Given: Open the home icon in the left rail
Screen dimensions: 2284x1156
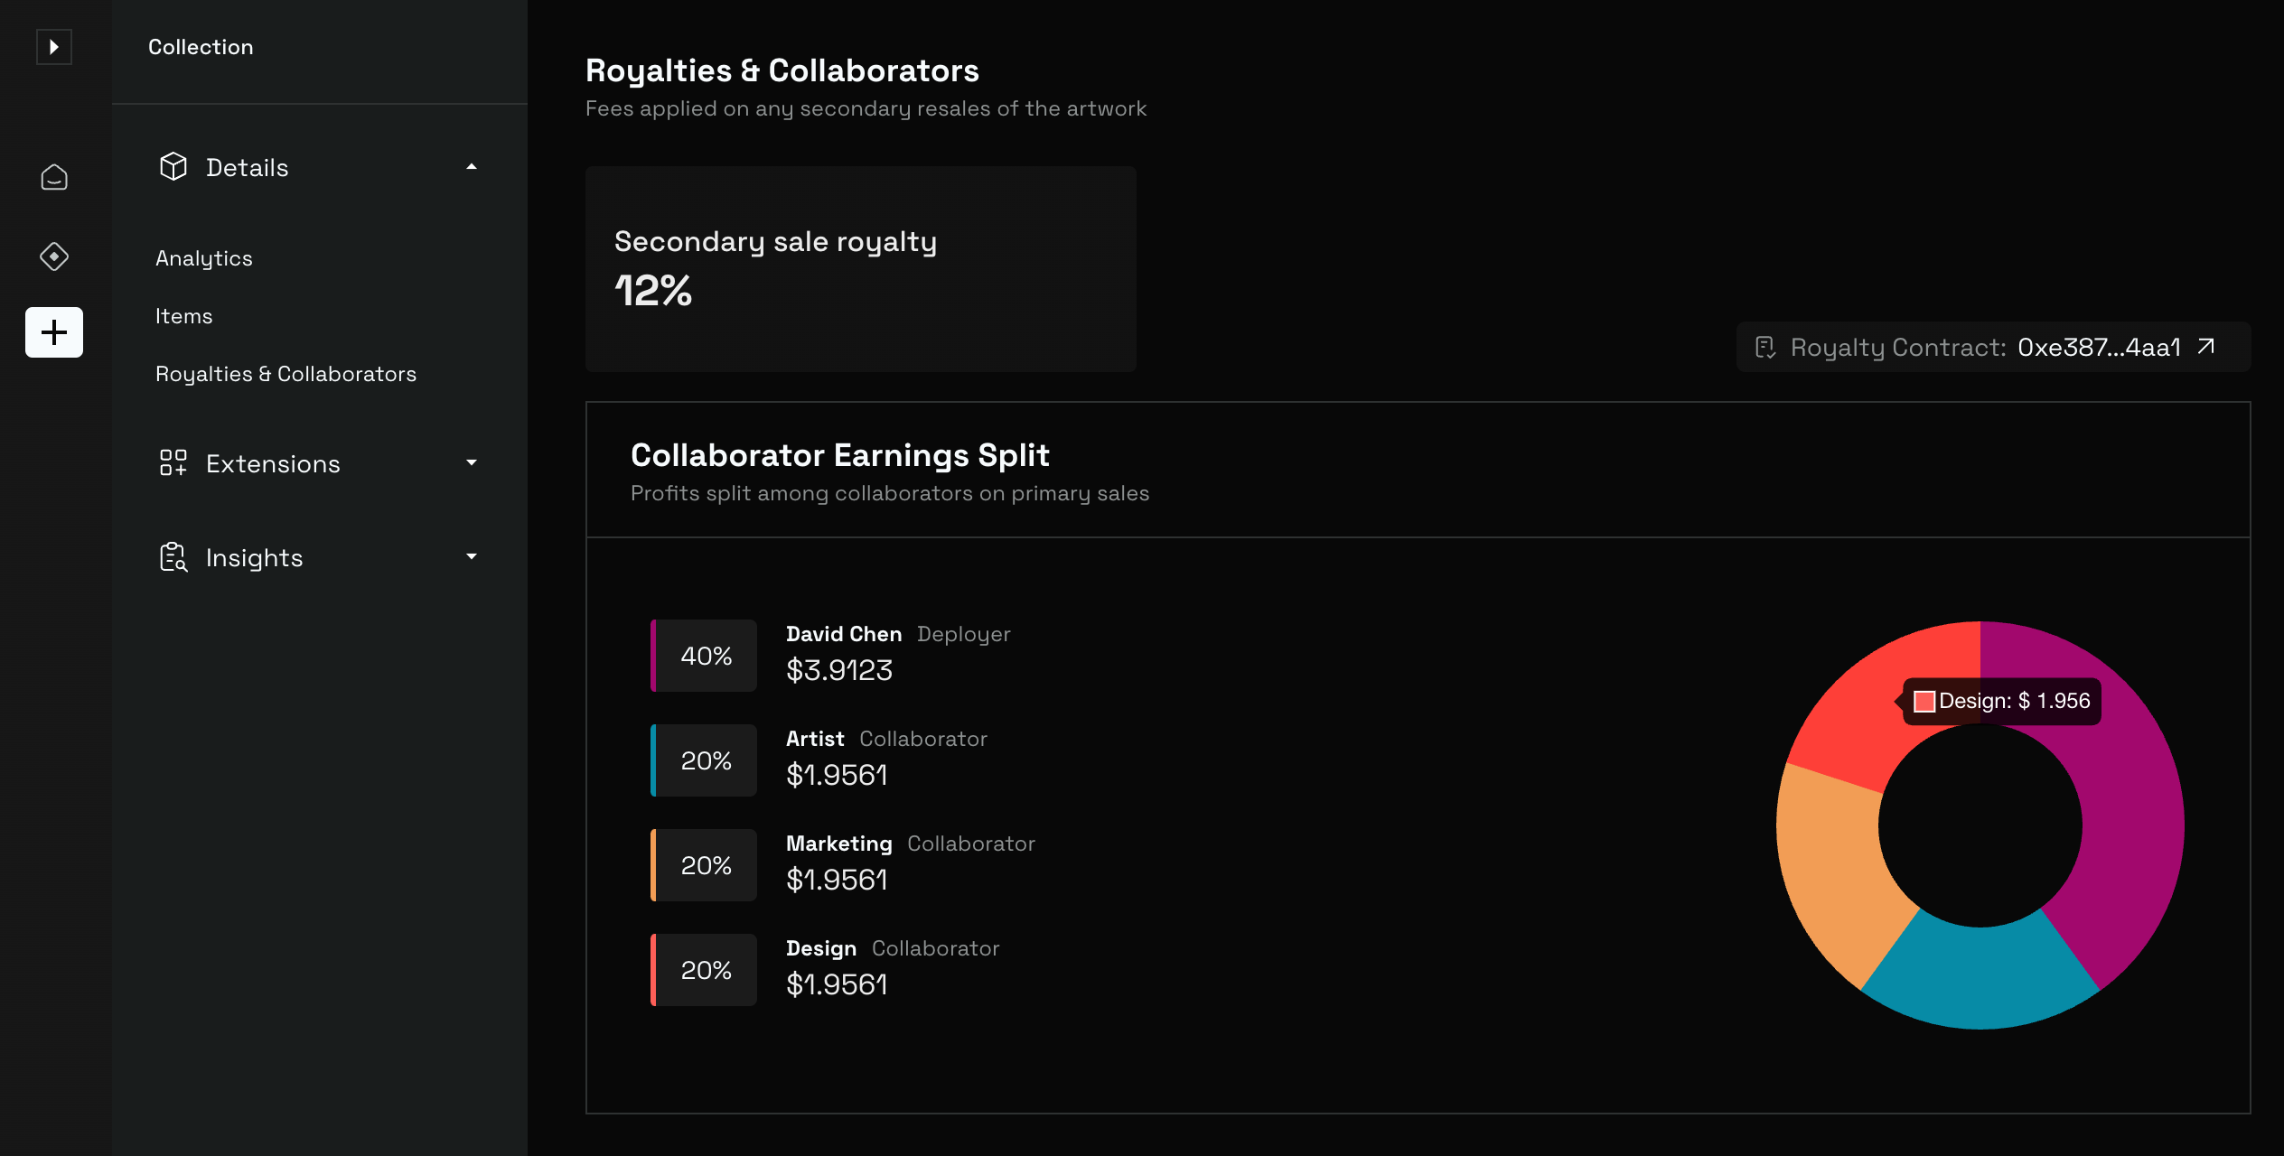Looking at the screenshot, I should (x=54, y=178).
